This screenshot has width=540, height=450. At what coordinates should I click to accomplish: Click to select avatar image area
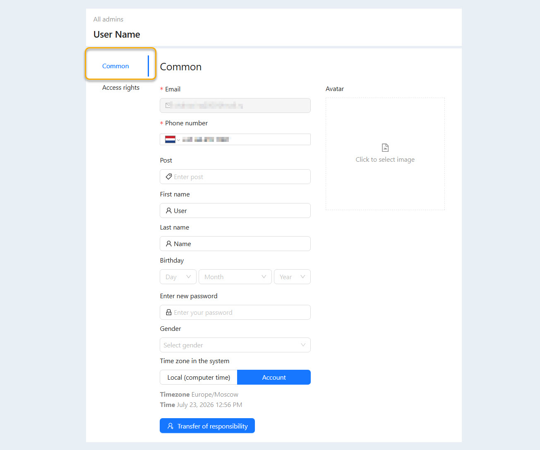(x=385, y=154)
